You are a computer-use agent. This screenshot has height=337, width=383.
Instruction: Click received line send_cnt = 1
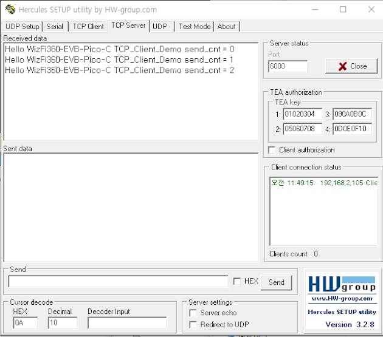coord(119,60)
